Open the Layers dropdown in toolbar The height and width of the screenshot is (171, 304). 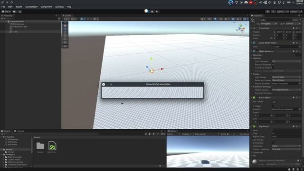[283, 11]
